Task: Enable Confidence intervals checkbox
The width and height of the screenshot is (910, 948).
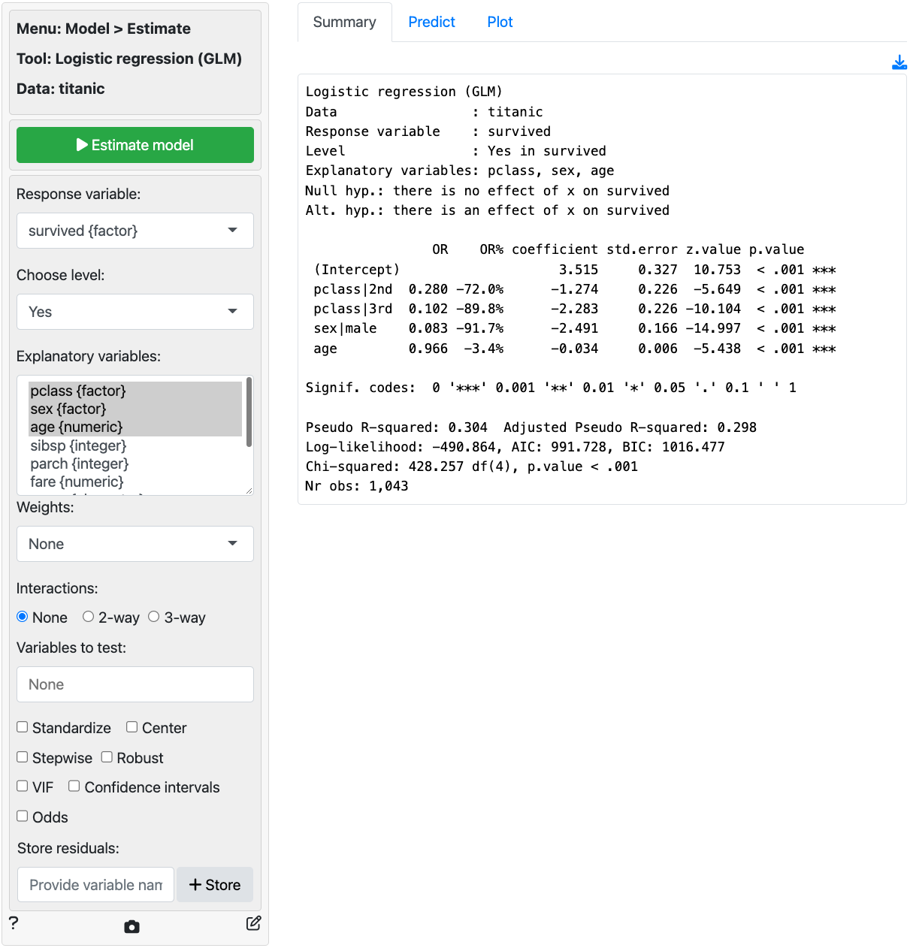Action: [x=74, y=786]
